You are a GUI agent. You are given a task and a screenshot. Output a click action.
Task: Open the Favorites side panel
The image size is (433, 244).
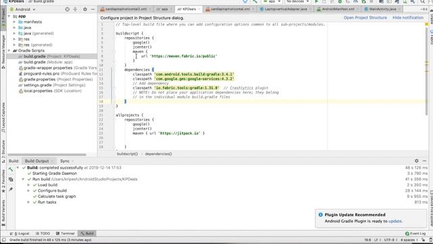pyautogui.click(x=3, y=181)
